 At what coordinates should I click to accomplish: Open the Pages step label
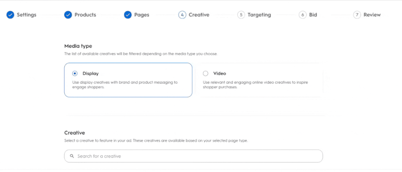(142, 15)
